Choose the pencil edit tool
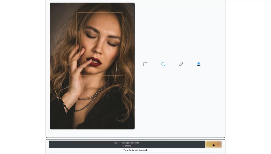 (x=181, y=64)
